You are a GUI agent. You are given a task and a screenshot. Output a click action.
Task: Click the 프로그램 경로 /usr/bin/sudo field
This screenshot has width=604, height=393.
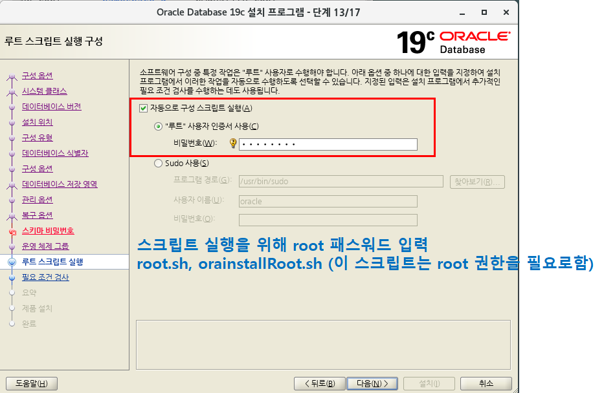pyautogui.click(x=341, y=182)
